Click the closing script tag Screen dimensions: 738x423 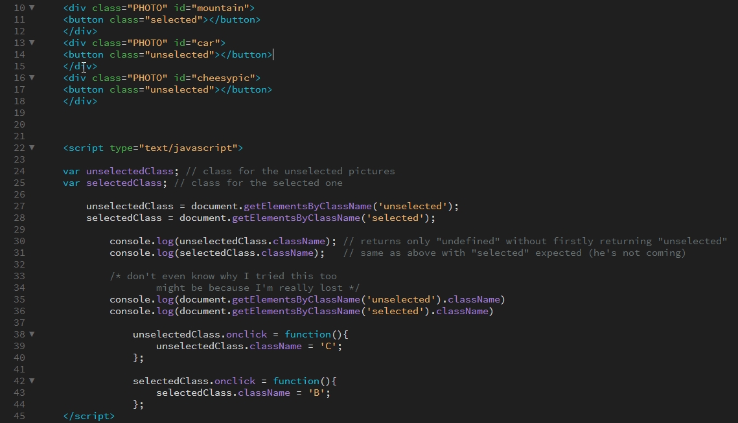(88, 416)
